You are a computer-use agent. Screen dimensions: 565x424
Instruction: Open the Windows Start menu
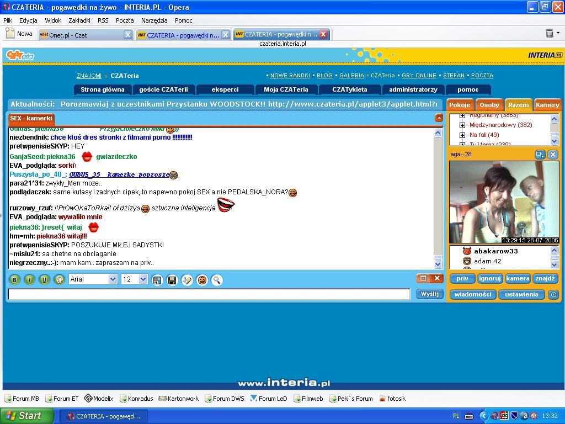click(26, 416)
